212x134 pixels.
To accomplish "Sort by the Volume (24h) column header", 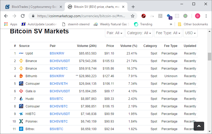I will pos(87,46).
